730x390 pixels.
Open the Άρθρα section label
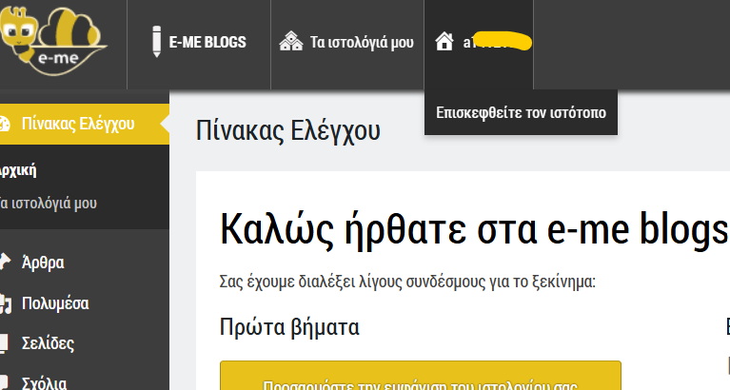[x=43, y=262]
